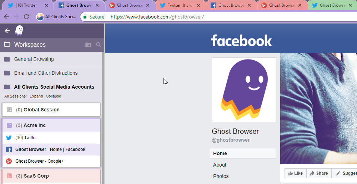Click the Acme Inc purple session icon
The image size is (357, 184).
pos(9,125)
